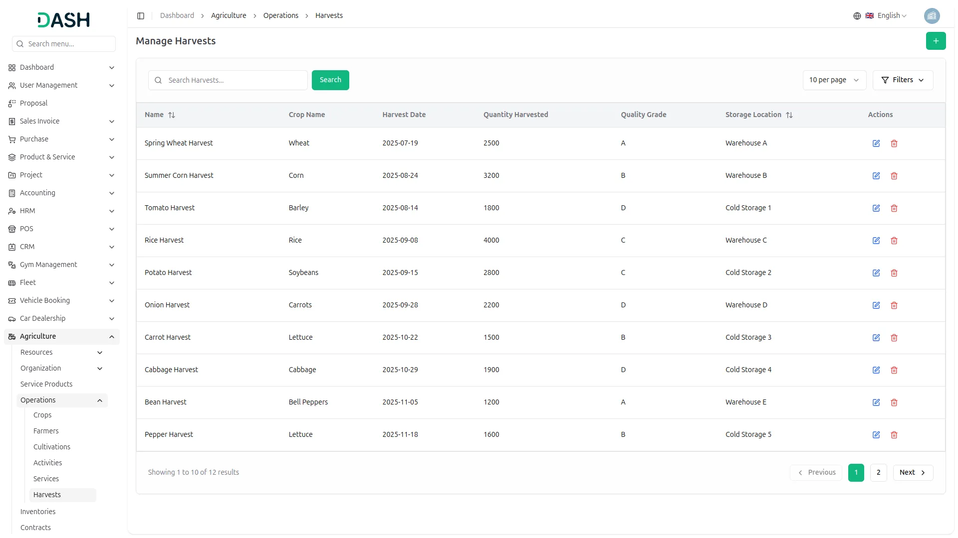Delete the Tomato Harvest entry

[x=894, y=208]
